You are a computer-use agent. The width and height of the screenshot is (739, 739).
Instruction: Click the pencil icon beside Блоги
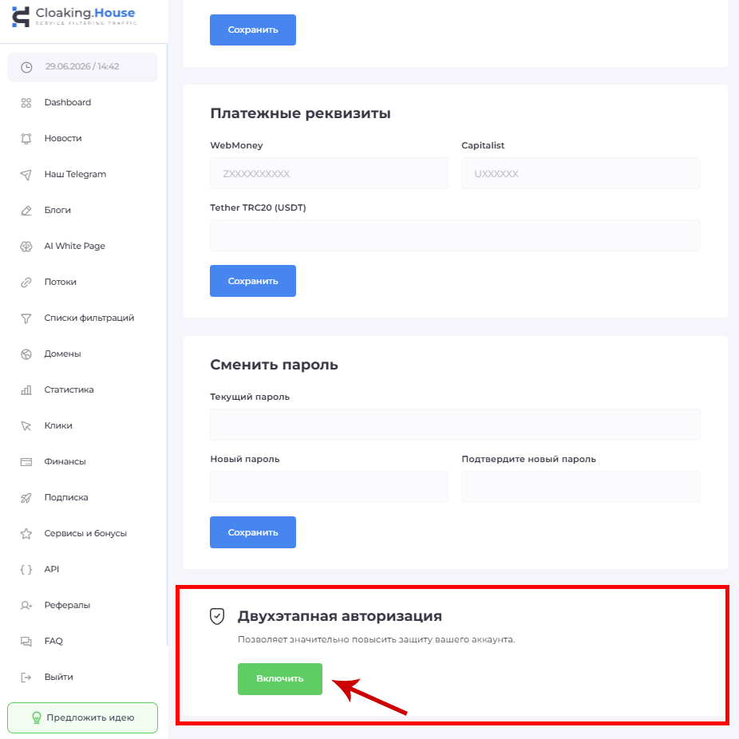point(26,210)
